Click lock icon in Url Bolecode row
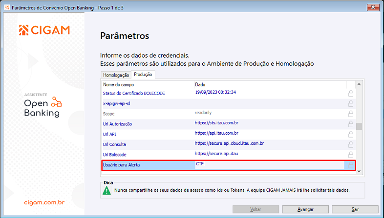Screen dimensions: 384x218 351,155
